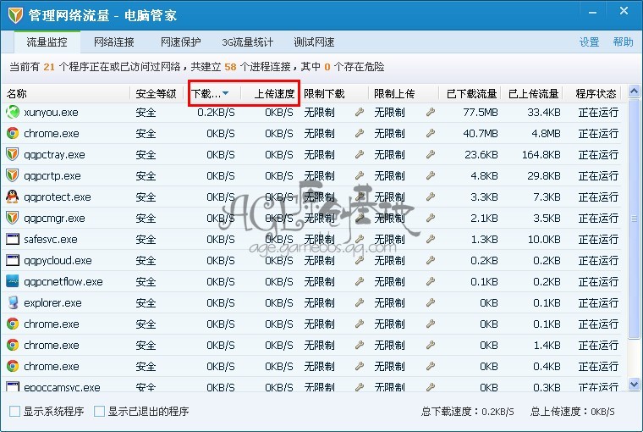Select the 1.4KB uploaded traffic cell

[x=547, y=345]
